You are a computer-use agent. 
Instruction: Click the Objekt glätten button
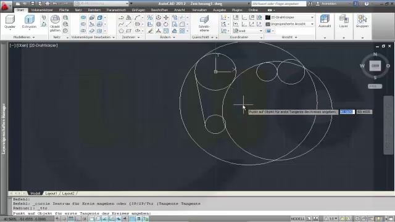55,23
